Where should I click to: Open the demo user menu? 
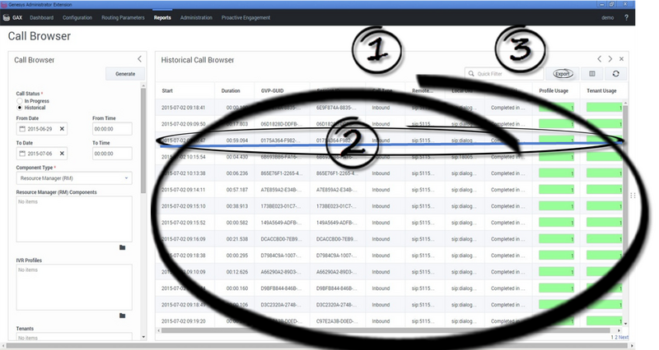608,17
